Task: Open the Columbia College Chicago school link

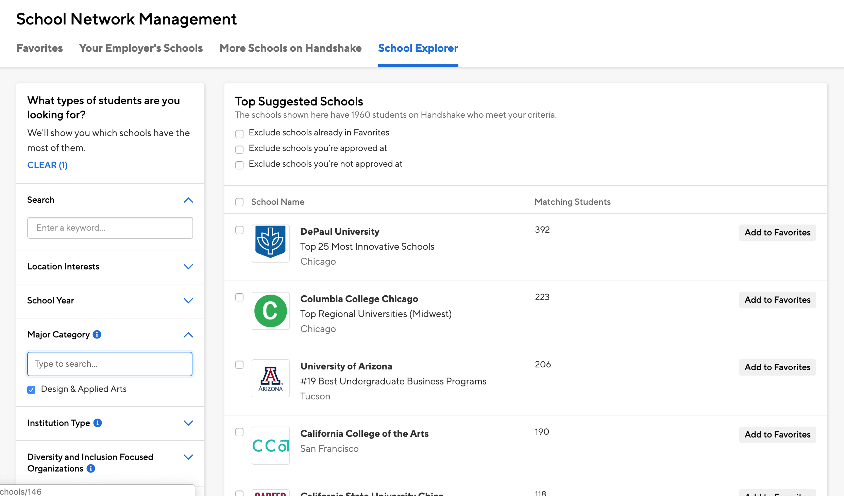Action: click(359, 299)
